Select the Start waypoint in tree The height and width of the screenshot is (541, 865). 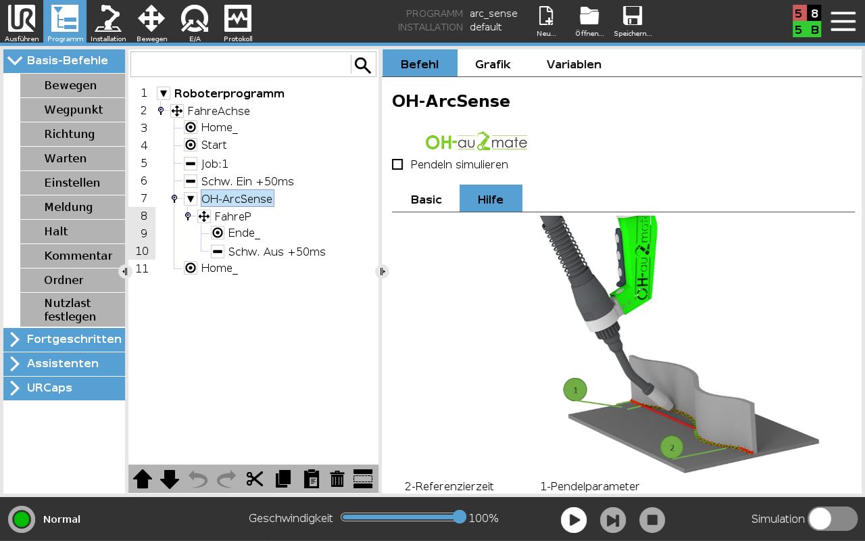coord(214,145)
